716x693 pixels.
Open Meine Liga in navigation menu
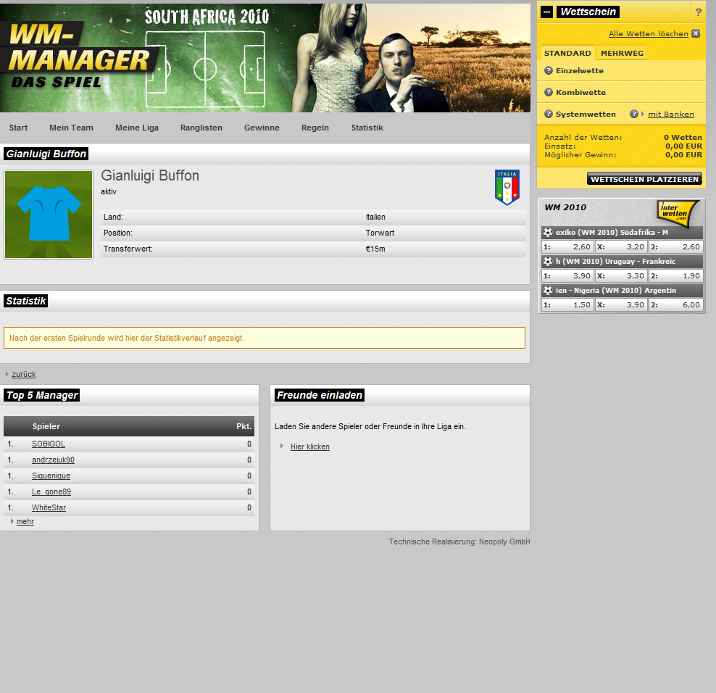[137, 128]
